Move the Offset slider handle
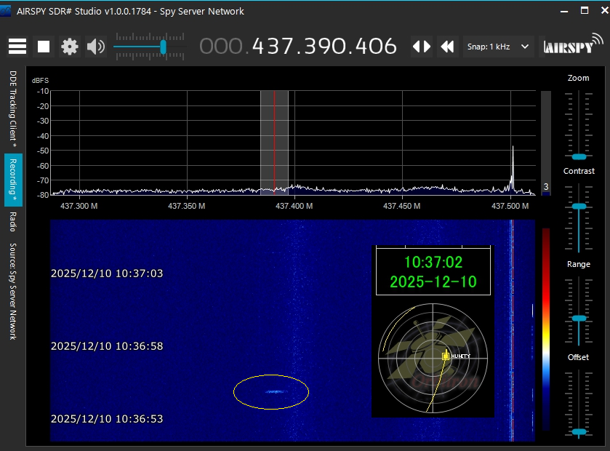The width and height of the screenshot is (610, 451). point(579,432)
